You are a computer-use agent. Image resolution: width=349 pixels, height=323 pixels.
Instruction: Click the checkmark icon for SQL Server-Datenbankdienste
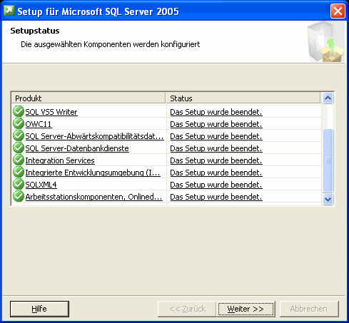click(x=19, y=148)
